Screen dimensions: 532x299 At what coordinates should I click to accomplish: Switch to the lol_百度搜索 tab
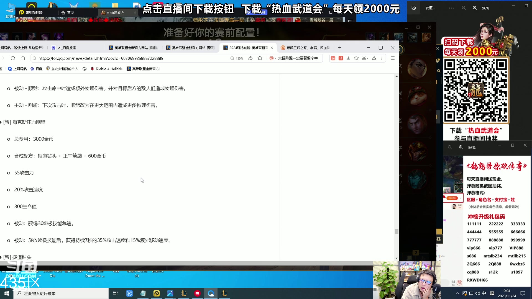pyautogui.click(x=66, y=48)
